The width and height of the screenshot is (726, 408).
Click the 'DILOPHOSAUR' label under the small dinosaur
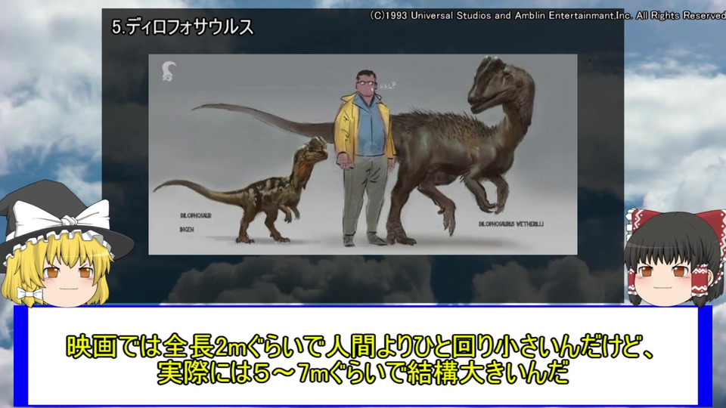(x=195, y=215)
